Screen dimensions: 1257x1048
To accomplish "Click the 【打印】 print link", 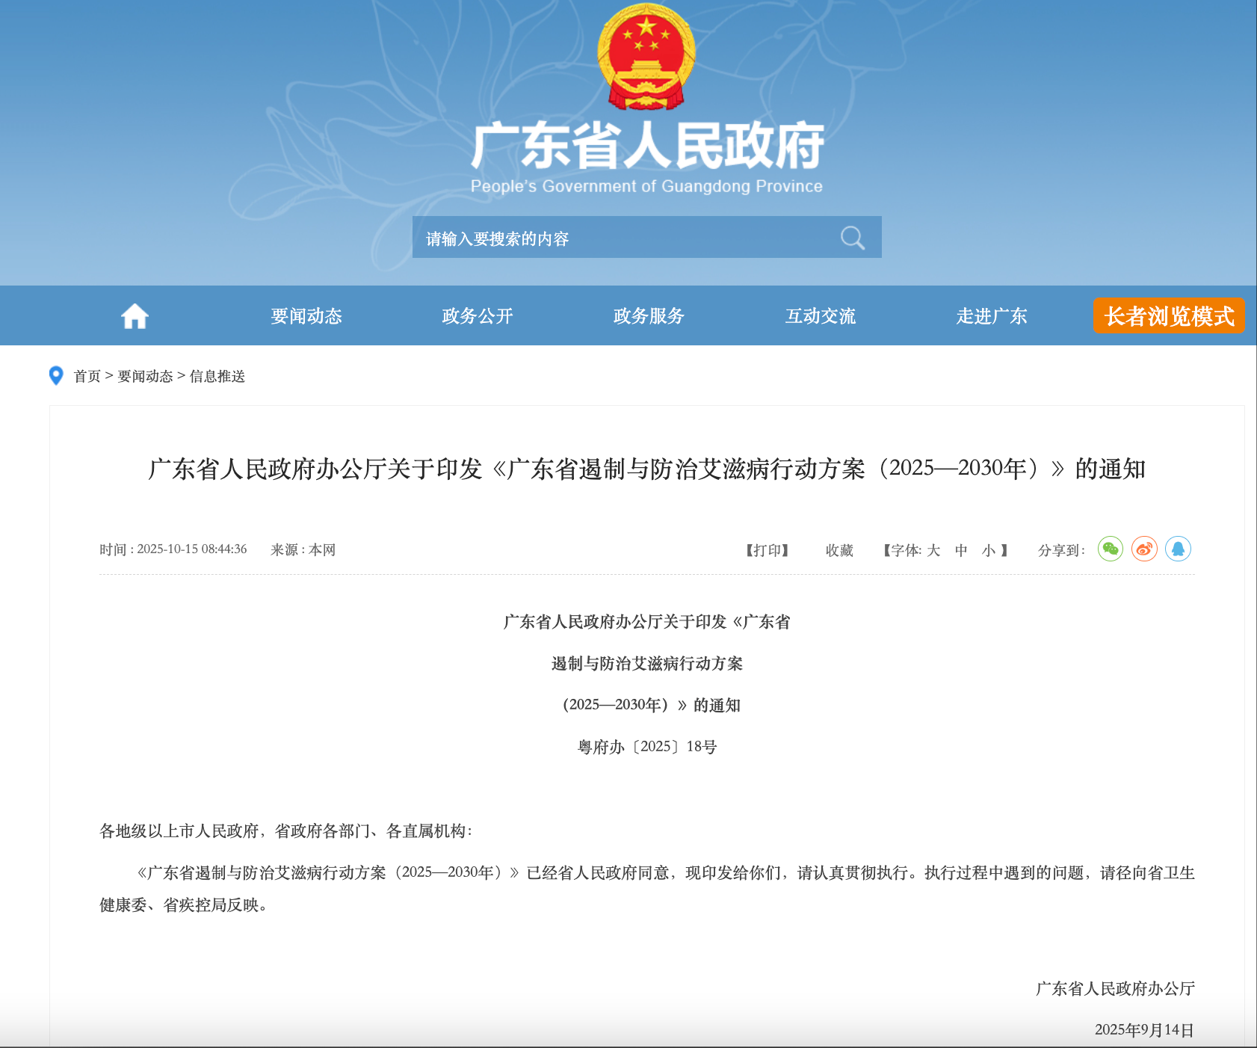I will click(x=768, y=550).
